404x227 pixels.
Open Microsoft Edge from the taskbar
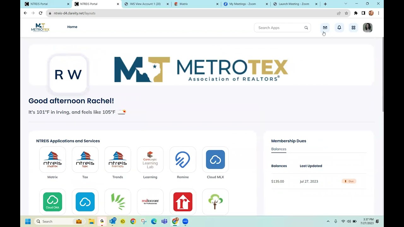tap(154, 221)
